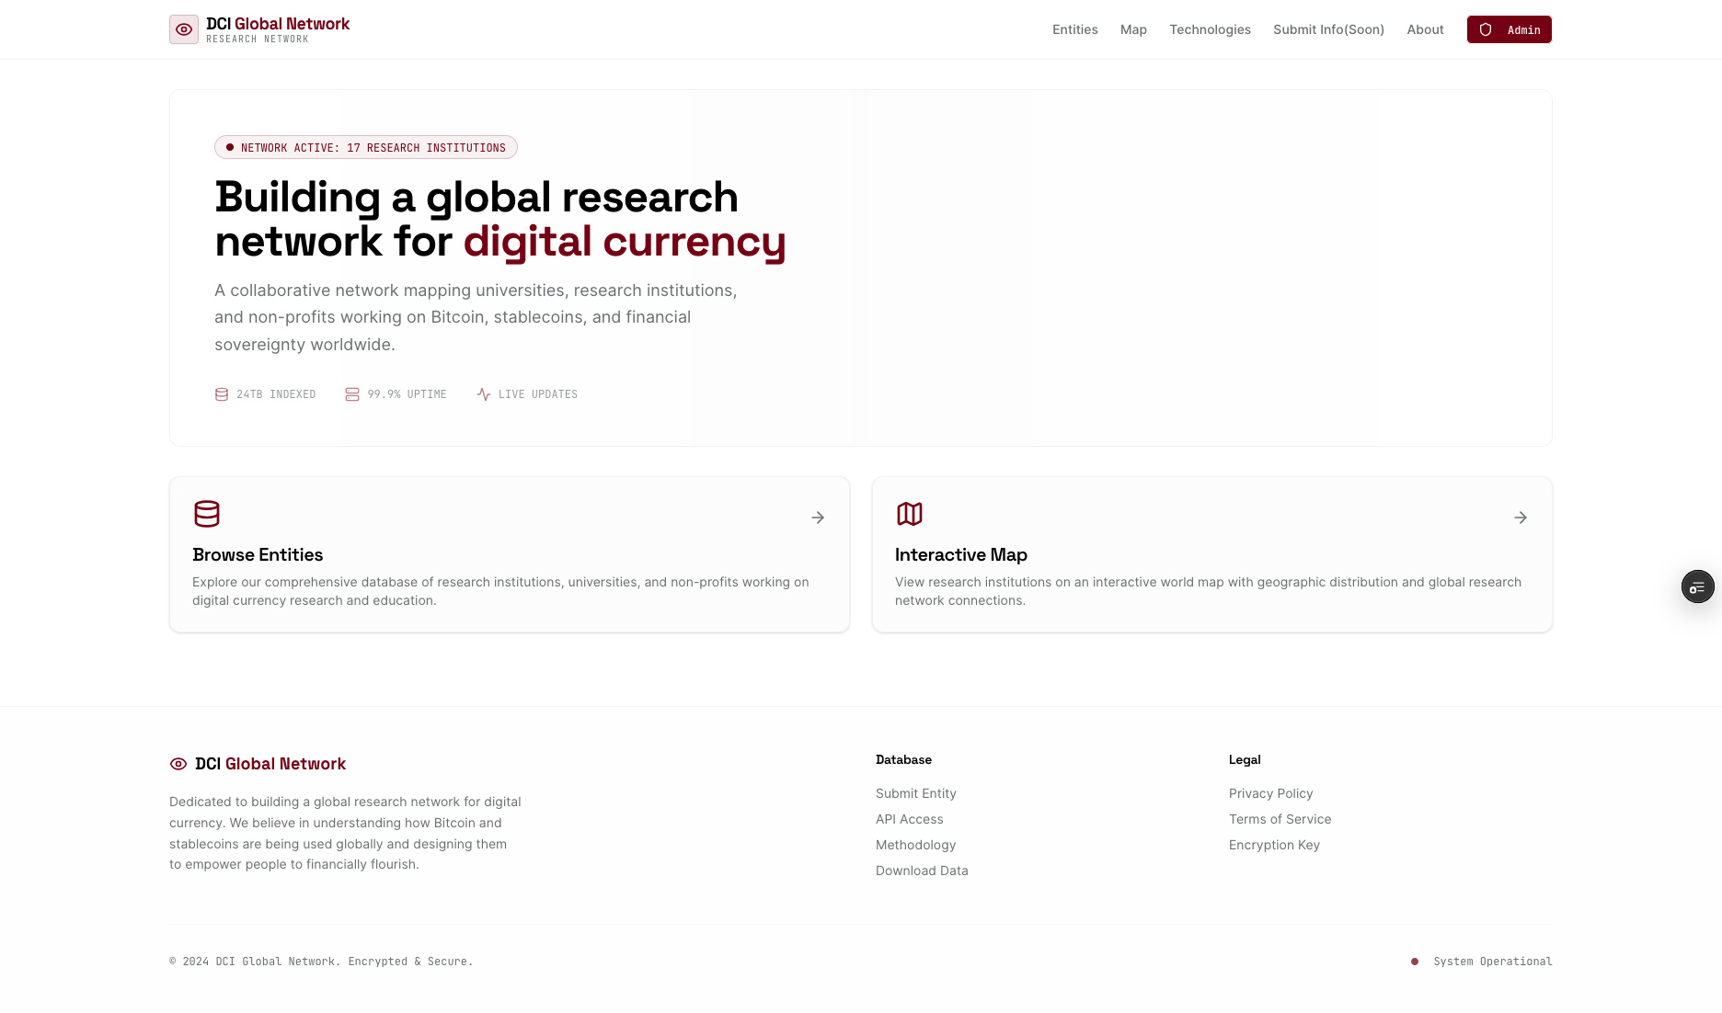This screenshot has width=1722, height=1013.
Task: Click the database icon beside 24TB INDEXED
Action: [222, 393]
